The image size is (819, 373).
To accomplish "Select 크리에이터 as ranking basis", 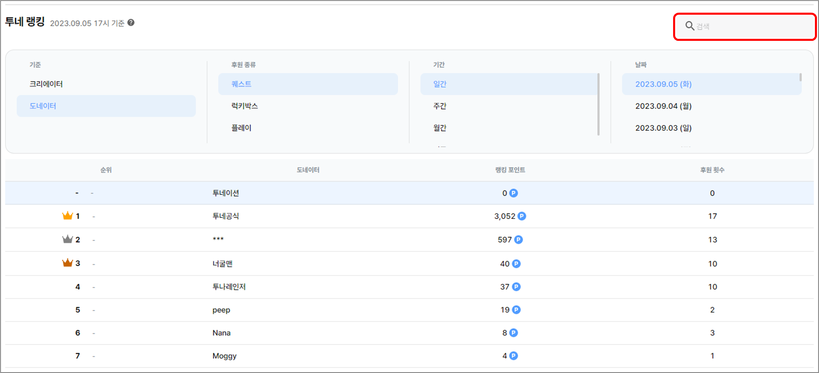I will [x=46, y=84].
